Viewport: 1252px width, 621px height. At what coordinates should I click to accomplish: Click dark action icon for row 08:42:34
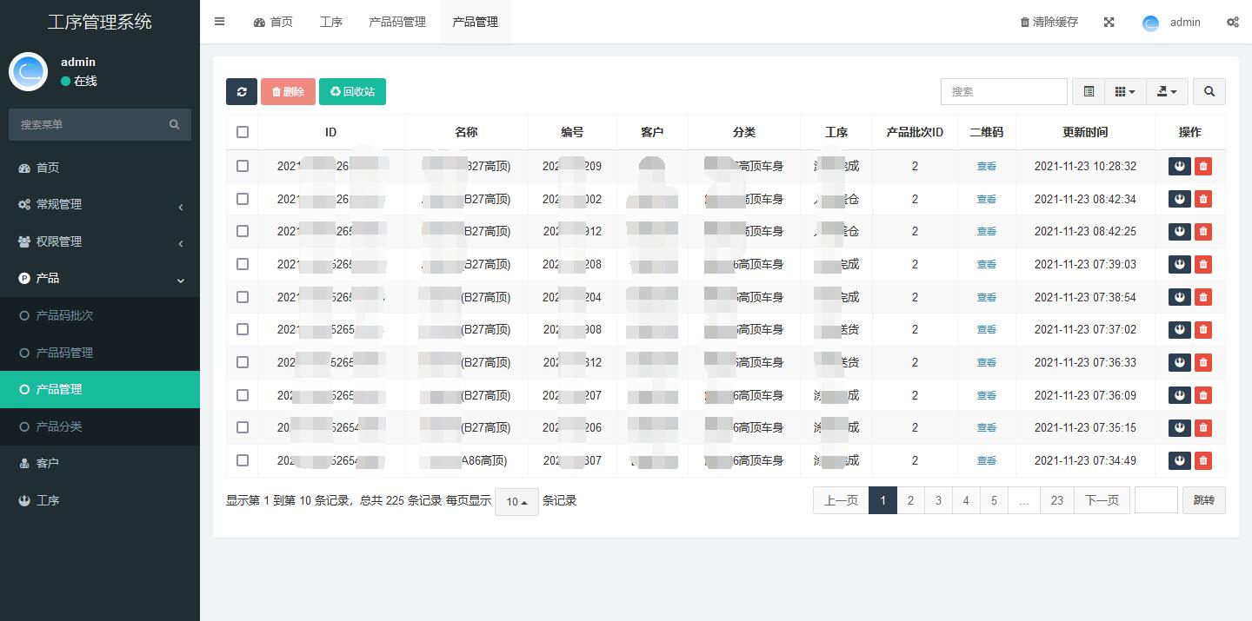1180,199
